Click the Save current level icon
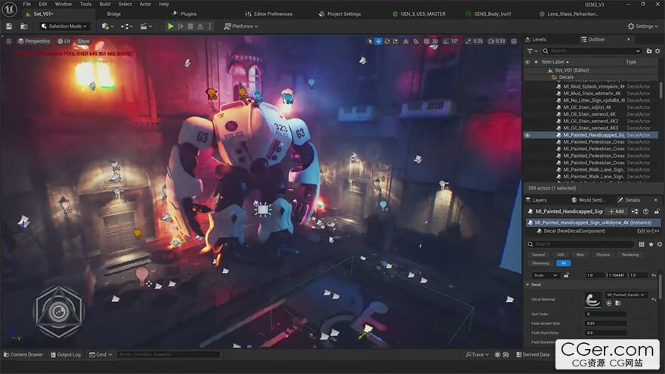The image size is (665, 374). 8,26
